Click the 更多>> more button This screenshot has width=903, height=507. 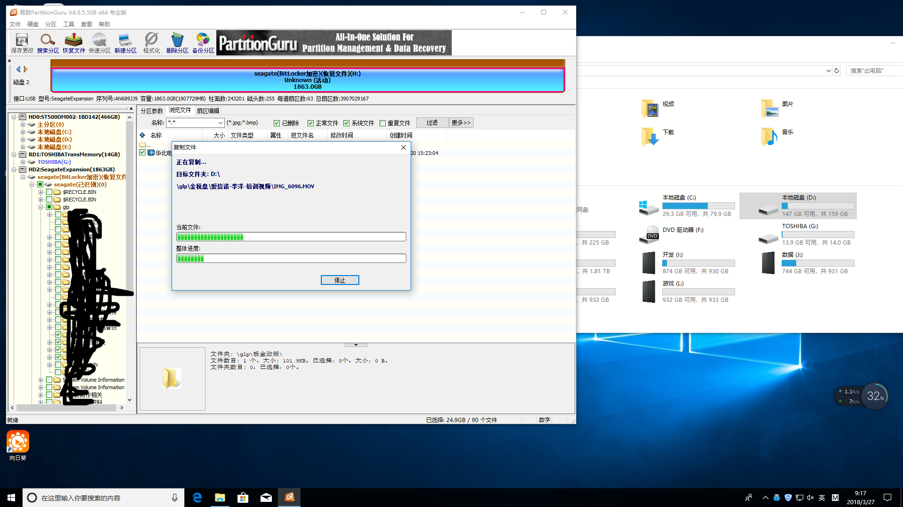[461, 123]
